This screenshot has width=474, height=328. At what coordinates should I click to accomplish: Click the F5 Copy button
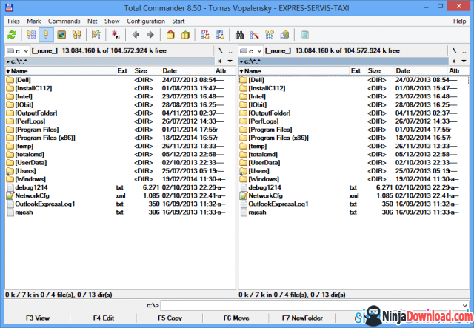pos(170,318)
